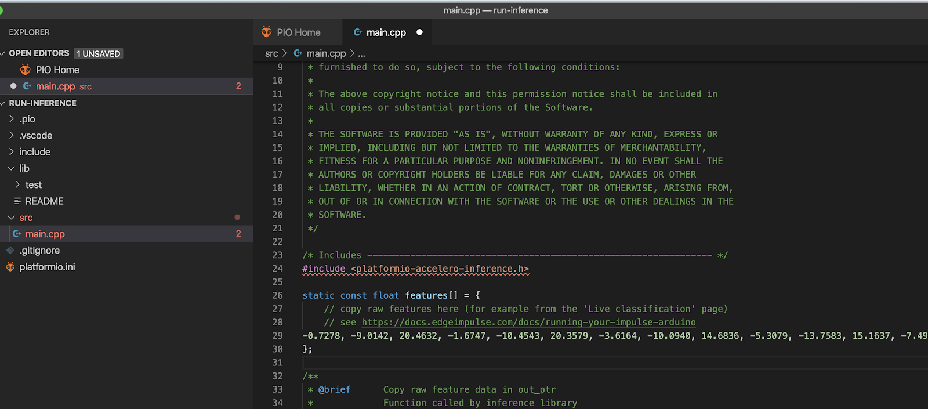This screenshot has width=928, height=409.
Task: Switch to the PIO Home tab
Action: coord(298,32)
